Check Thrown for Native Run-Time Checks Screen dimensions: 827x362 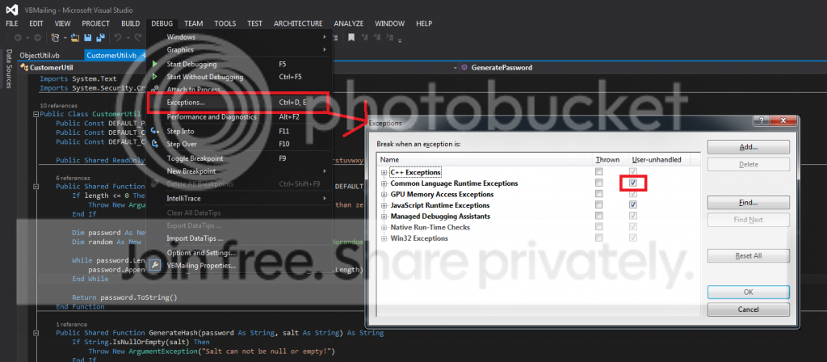coord(598,227)
